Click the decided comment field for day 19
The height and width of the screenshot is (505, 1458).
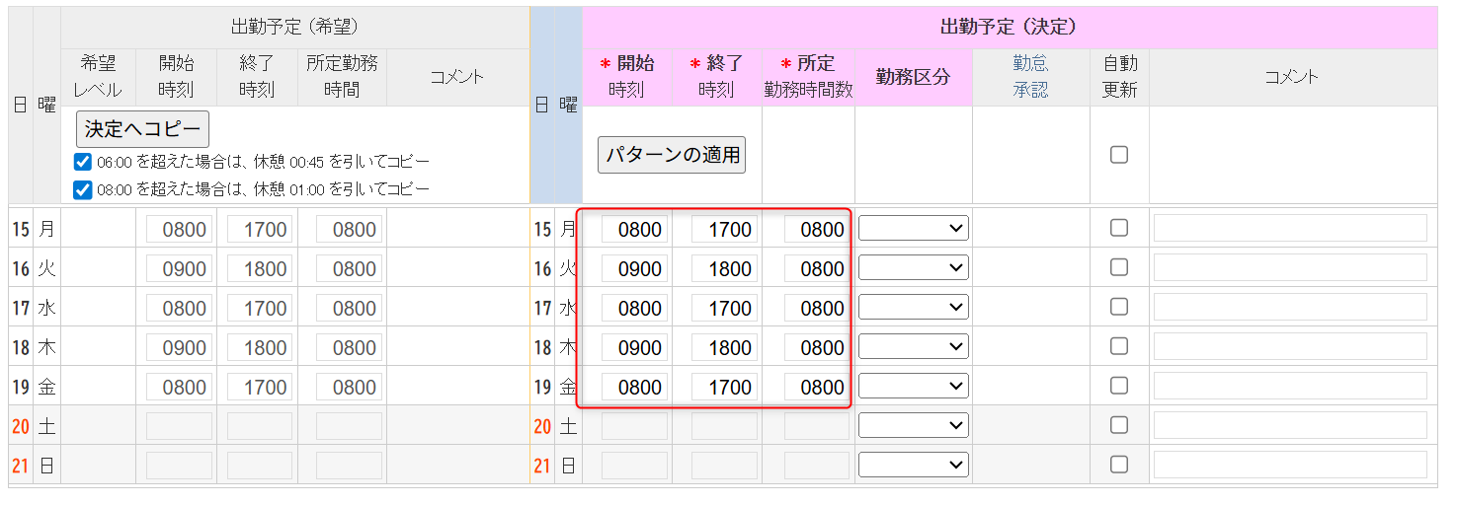pyautogui.click(x=1290, y=387)
